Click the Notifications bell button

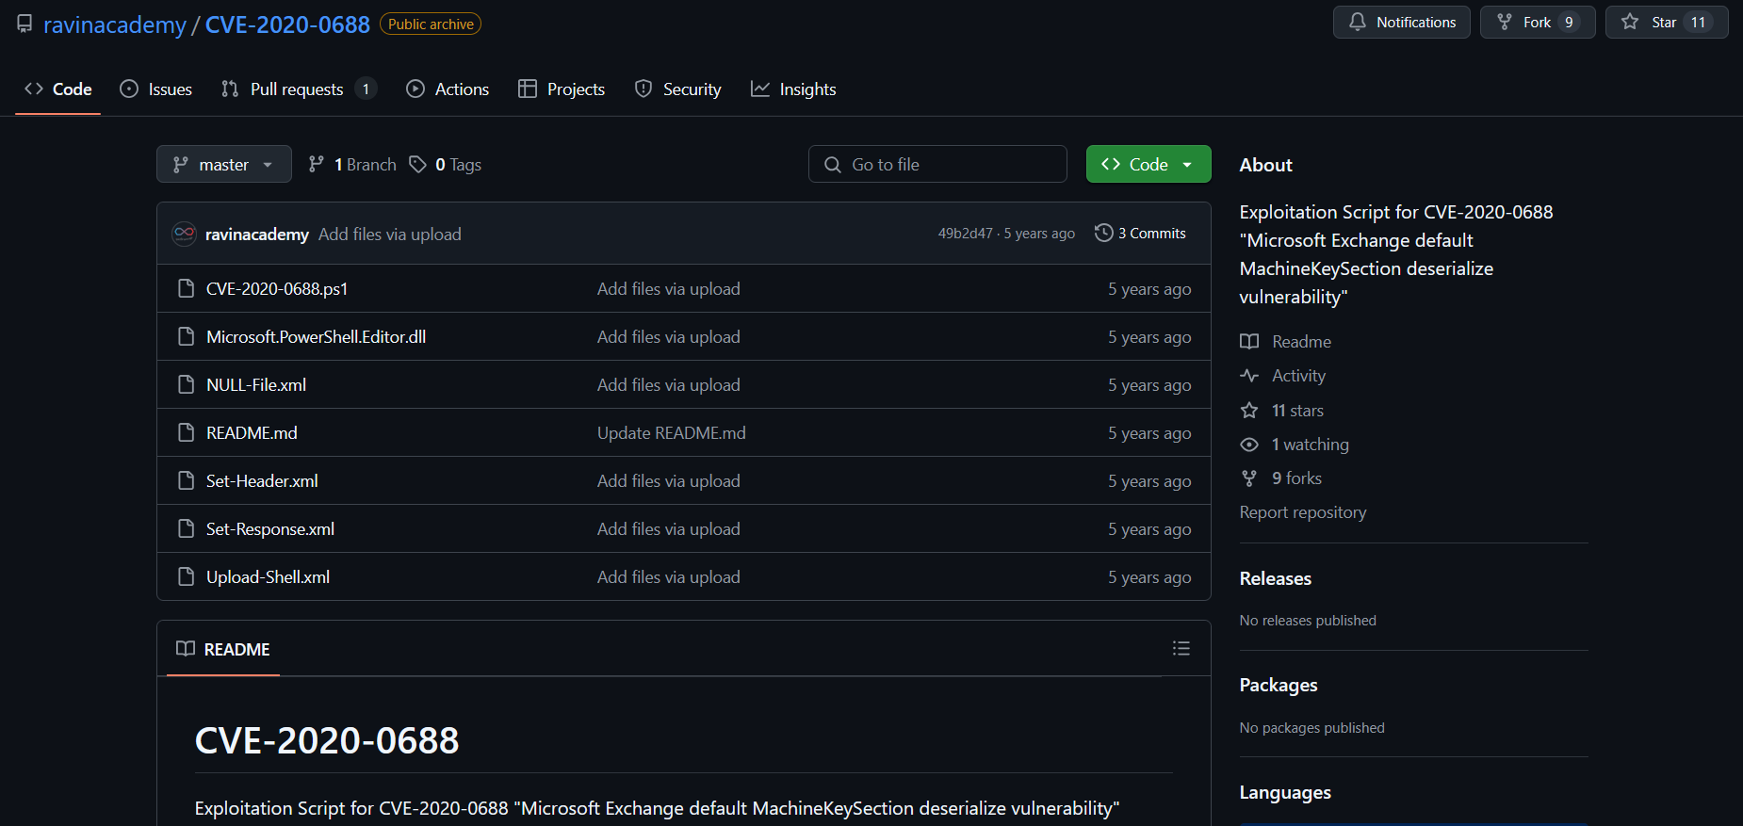[x=1402, y=23]
